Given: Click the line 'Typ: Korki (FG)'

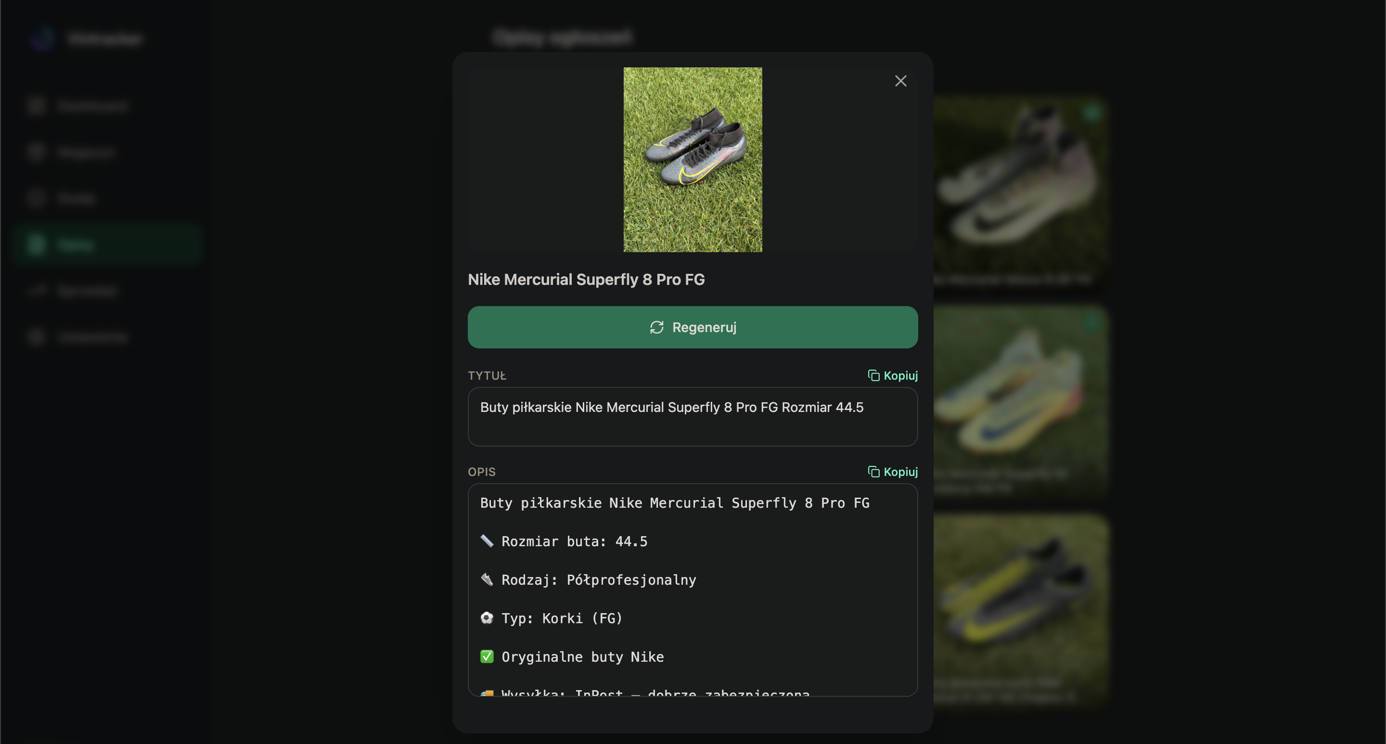Looking at the screenshot, I should pyautogui.click(x=552, y=618).
